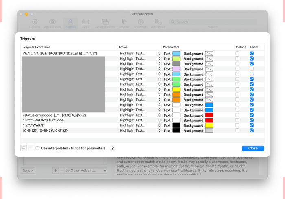Enable Use interpolated strings for parameters
Screen dimensions: 285x199
pos(38,148)
